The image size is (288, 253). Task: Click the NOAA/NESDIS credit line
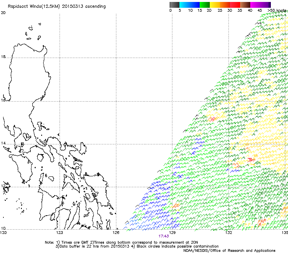[x=229, y=250]
